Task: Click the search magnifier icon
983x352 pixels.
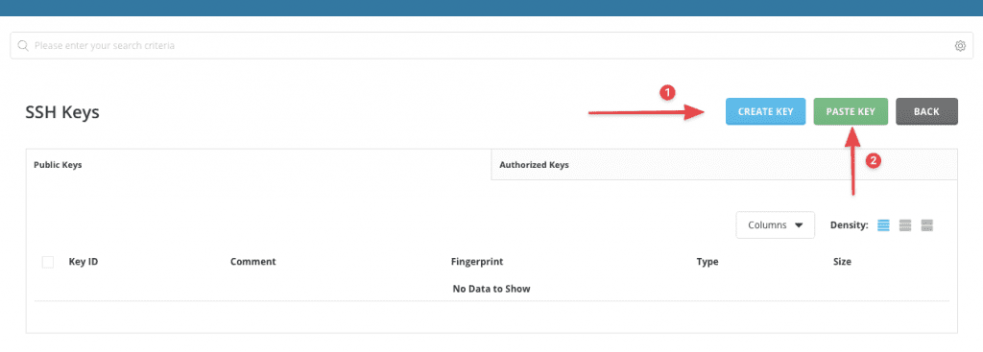Action: coord(23,46)
